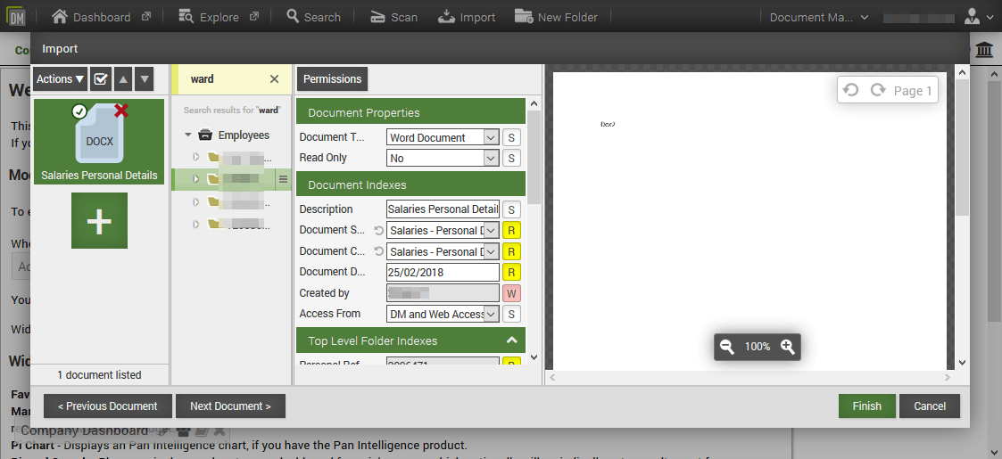Toggle the R flag for Document D... row

[512, 272]
